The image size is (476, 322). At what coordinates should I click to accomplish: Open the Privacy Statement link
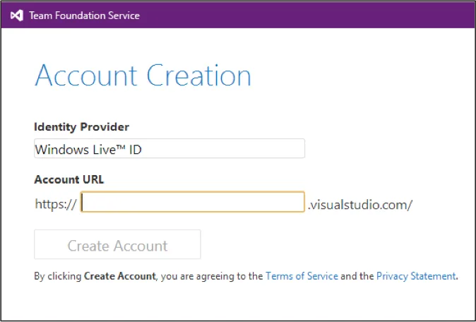coord(416,276)
